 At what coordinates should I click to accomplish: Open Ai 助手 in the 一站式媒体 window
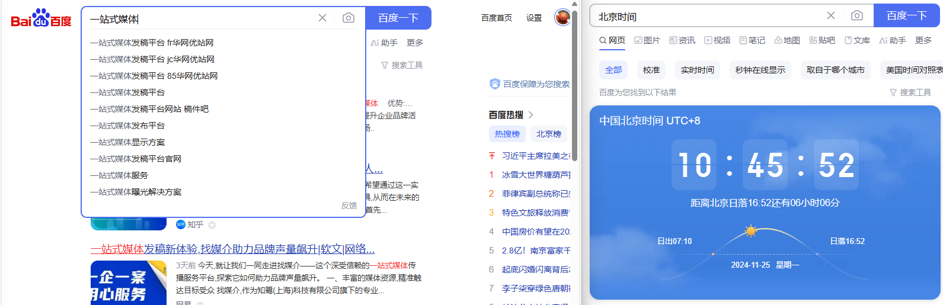[384, 43]
